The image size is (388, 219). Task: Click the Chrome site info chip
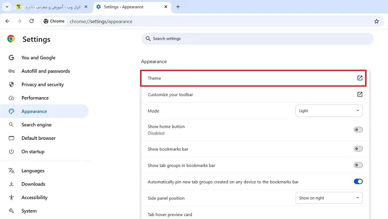click(54, 21)
